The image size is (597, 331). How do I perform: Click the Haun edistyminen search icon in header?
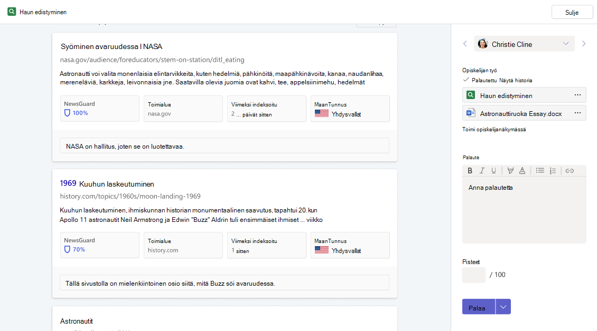click(x=12, y=12)
